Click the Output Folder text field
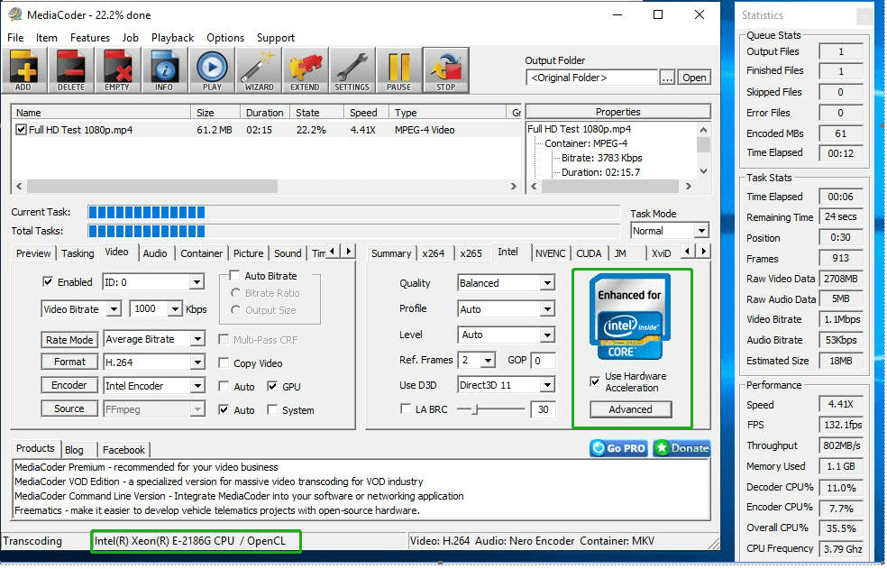 tap(591, 78)
